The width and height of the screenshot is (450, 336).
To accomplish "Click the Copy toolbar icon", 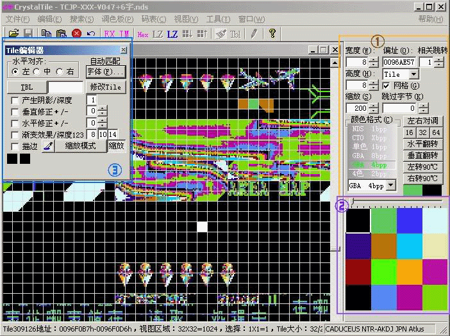I will [x=46, y=34].
